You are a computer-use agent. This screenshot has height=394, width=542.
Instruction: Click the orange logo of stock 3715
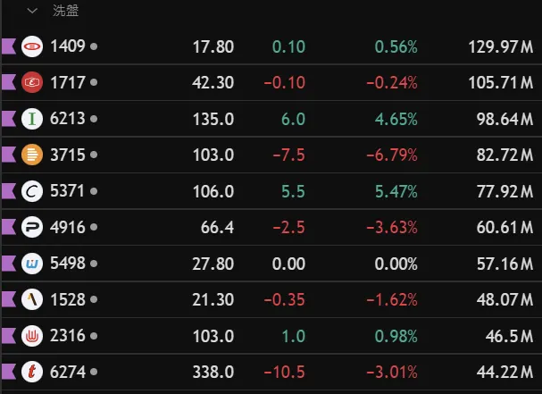point(32,155)
